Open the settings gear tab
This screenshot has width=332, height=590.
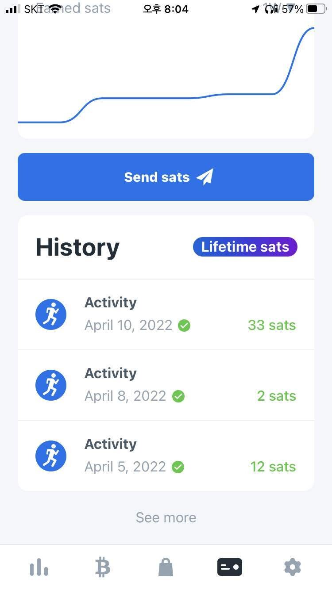292,567
